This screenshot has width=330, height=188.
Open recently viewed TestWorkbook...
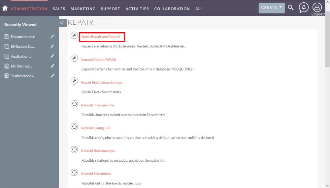coord(23,76)
